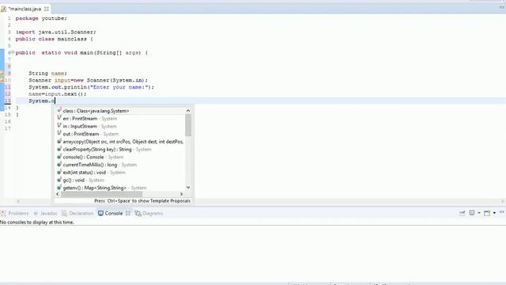Click the Pin Console icon
Image resolution: width=506 pixels, height=285 pixels.
(462, 213)
